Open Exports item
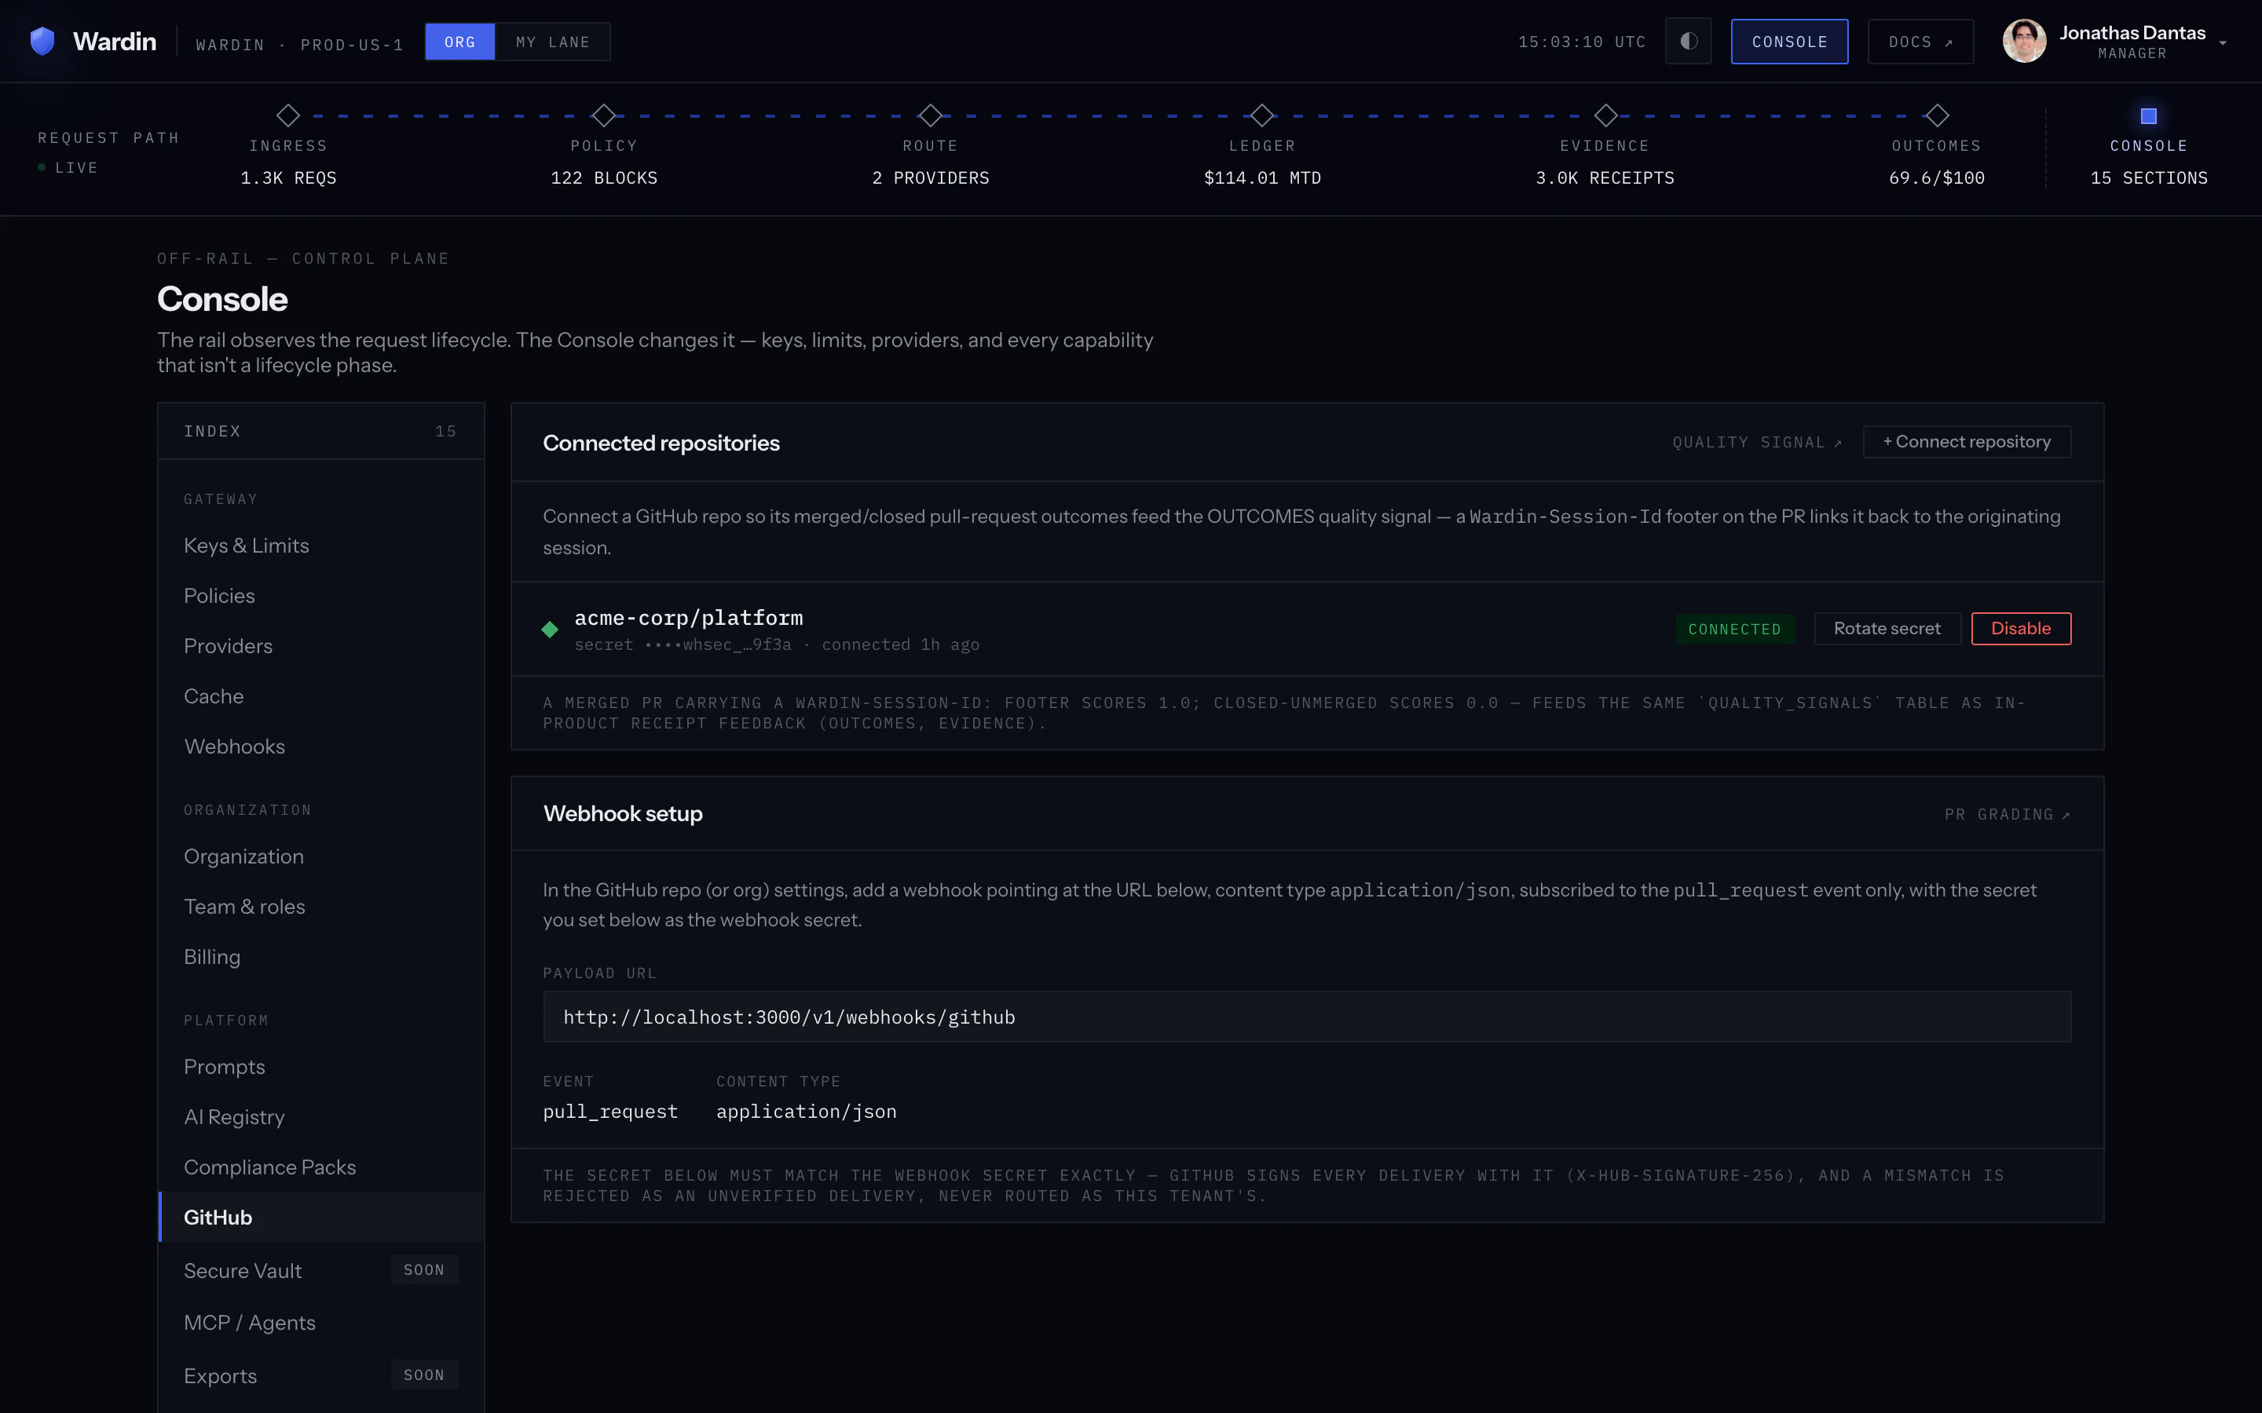Image resolution: width=2262 pixels, height=1413 pixels. coord(321,1375)
